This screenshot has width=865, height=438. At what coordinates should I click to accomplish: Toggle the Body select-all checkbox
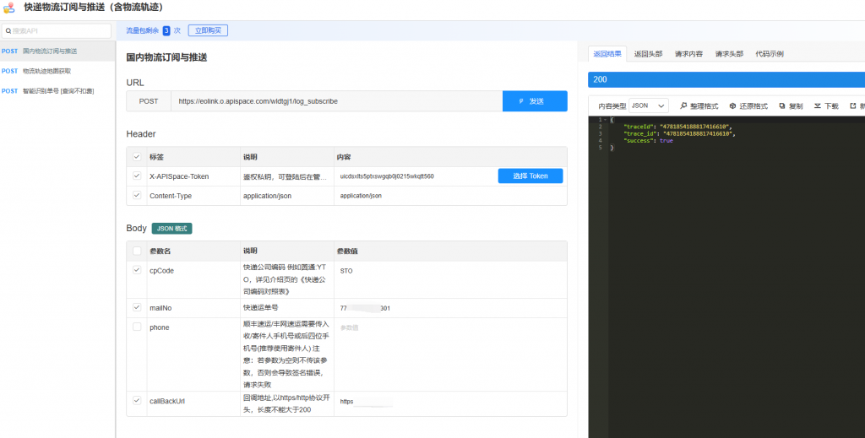click(137, 251)
